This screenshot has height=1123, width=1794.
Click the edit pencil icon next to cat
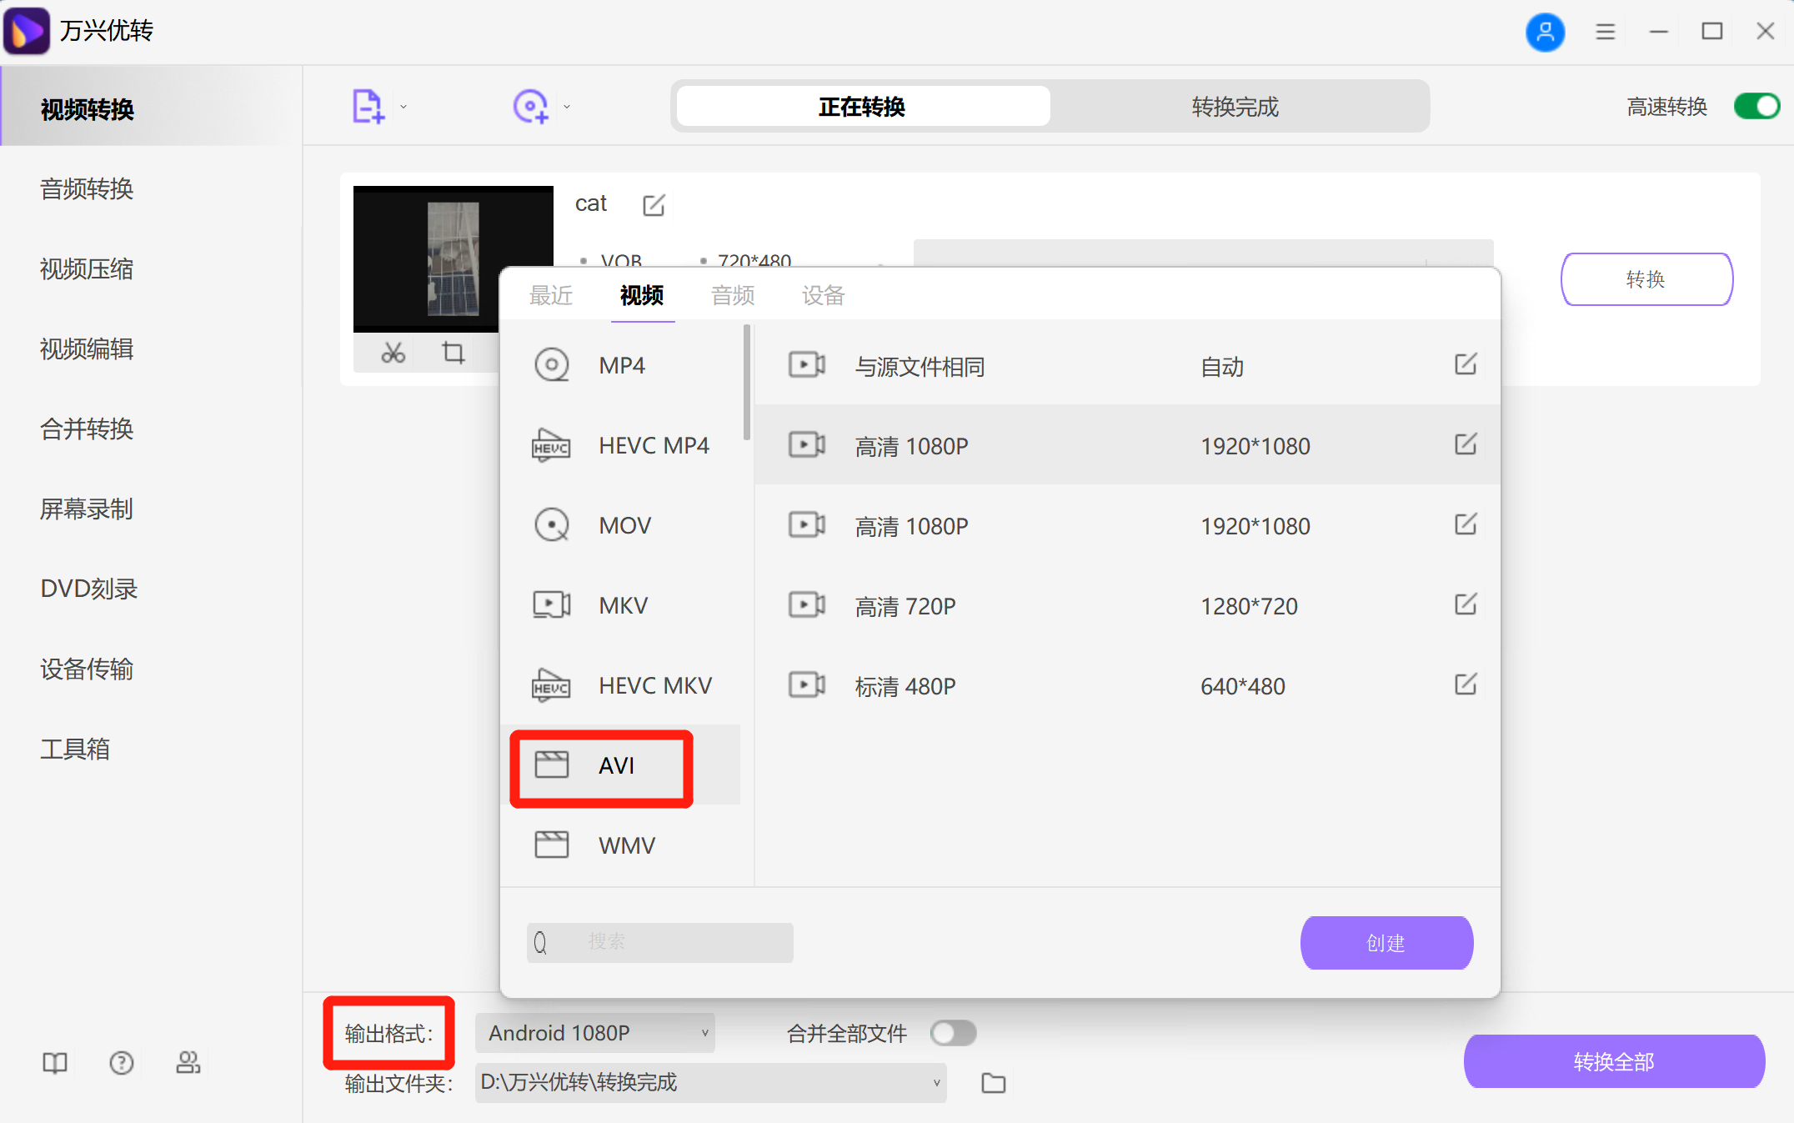(x=654, y=204)
